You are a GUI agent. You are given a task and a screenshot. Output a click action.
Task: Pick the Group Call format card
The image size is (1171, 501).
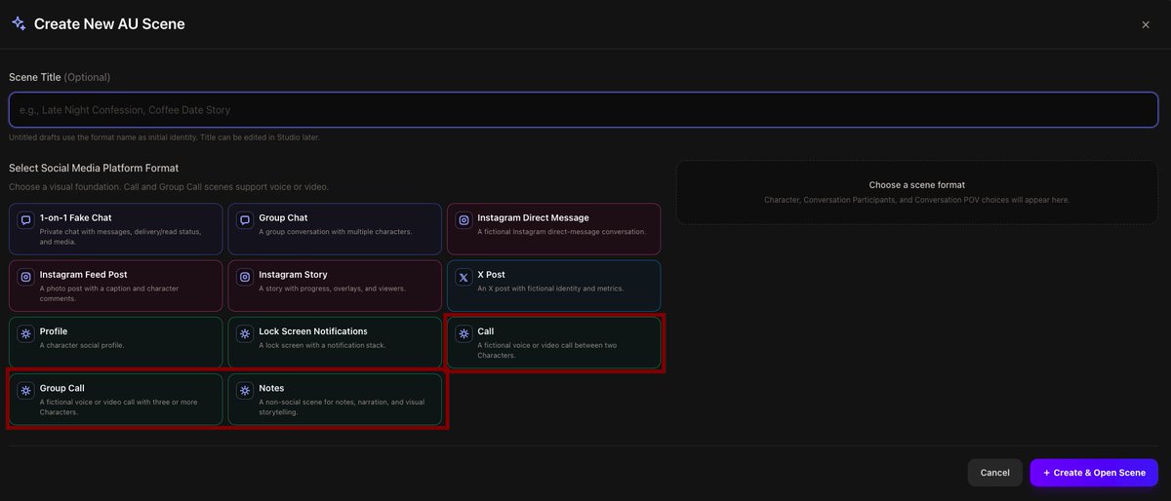(116, 399)
